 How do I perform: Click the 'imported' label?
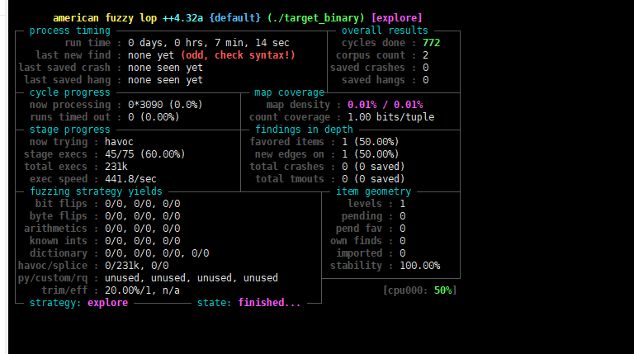(x=359, y=253)
